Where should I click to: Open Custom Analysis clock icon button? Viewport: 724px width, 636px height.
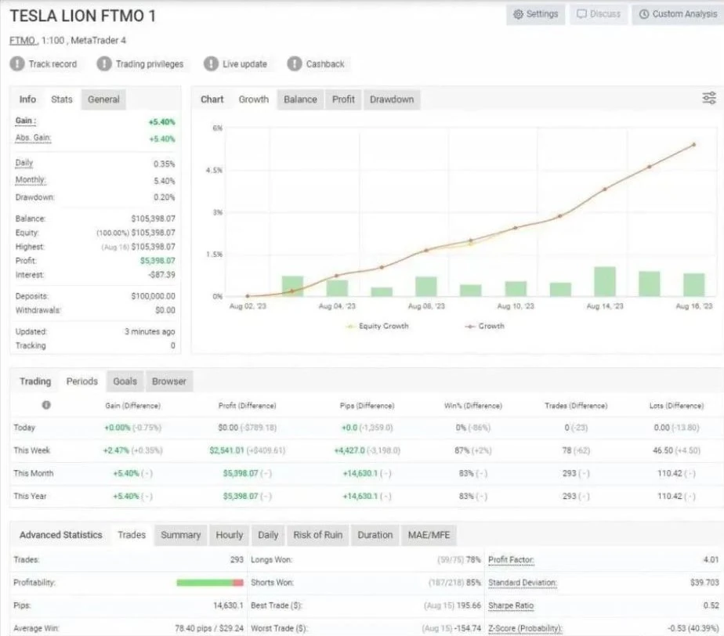click(x=678, y=14)
